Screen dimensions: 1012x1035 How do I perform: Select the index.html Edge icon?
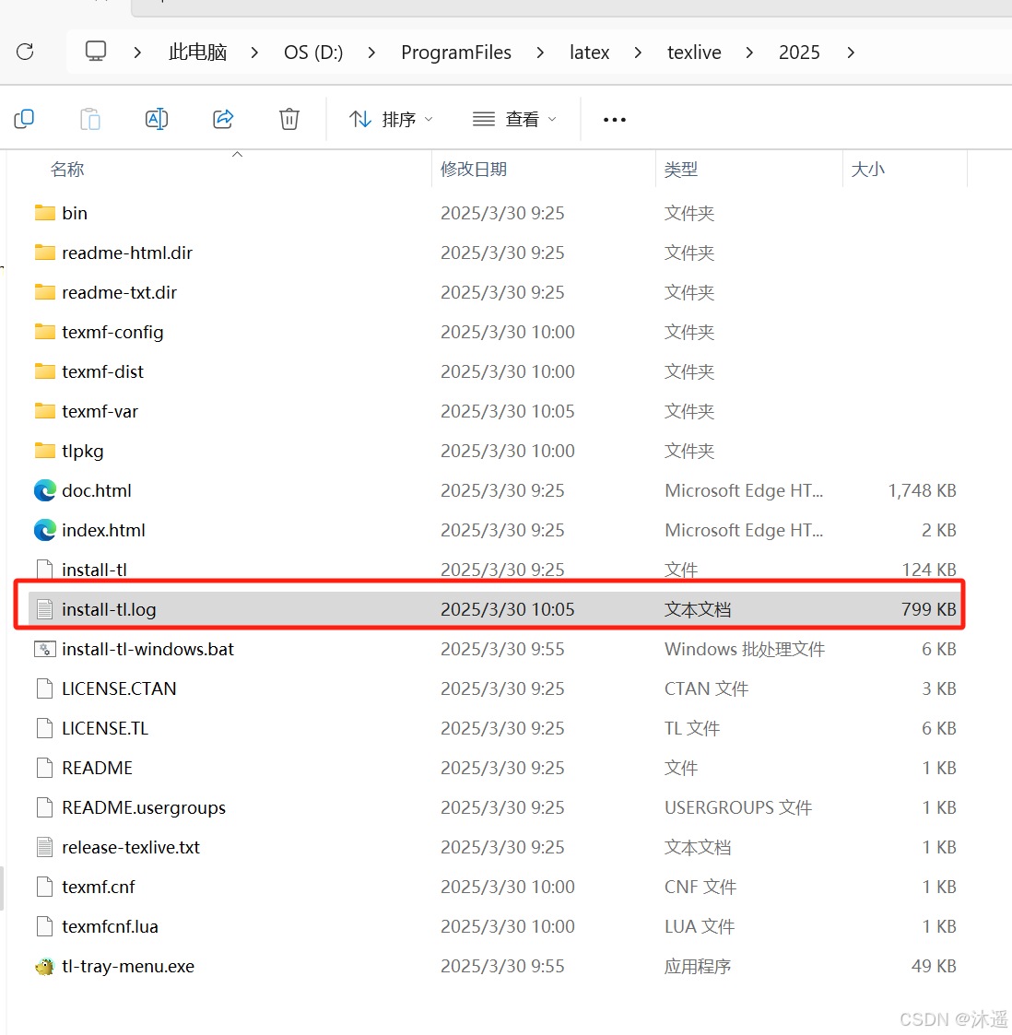(x=45, y=530)
